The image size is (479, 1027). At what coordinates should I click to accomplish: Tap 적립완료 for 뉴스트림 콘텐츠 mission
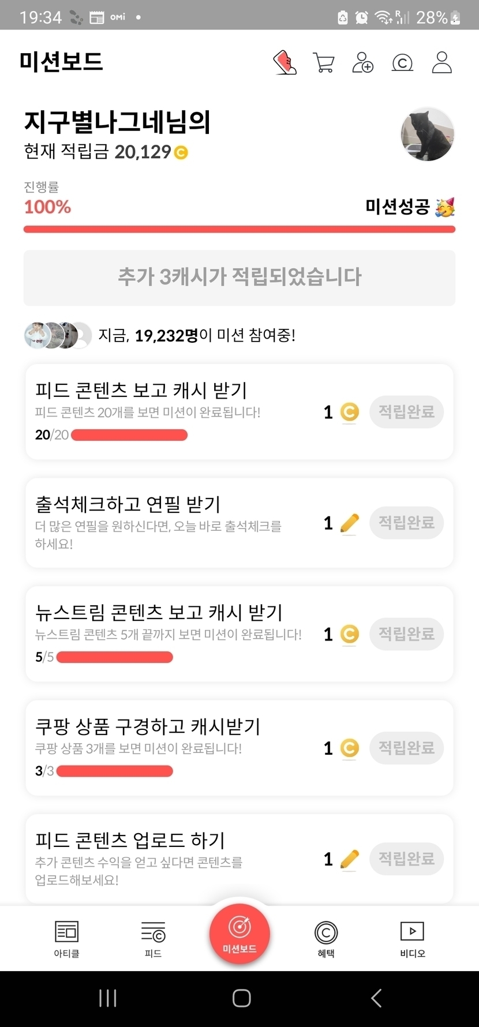pyautogui.click(x=406, y=634)
